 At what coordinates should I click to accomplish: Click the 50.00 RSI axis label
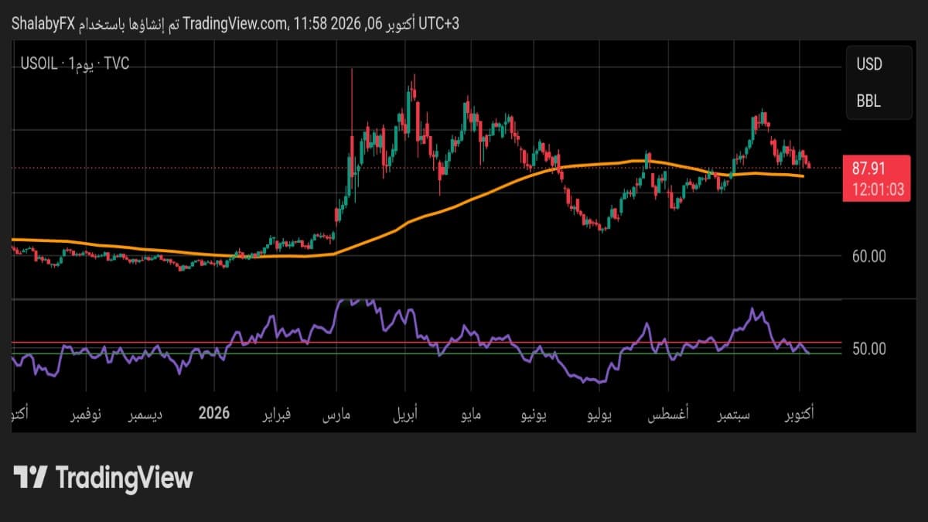pos(868,349)
